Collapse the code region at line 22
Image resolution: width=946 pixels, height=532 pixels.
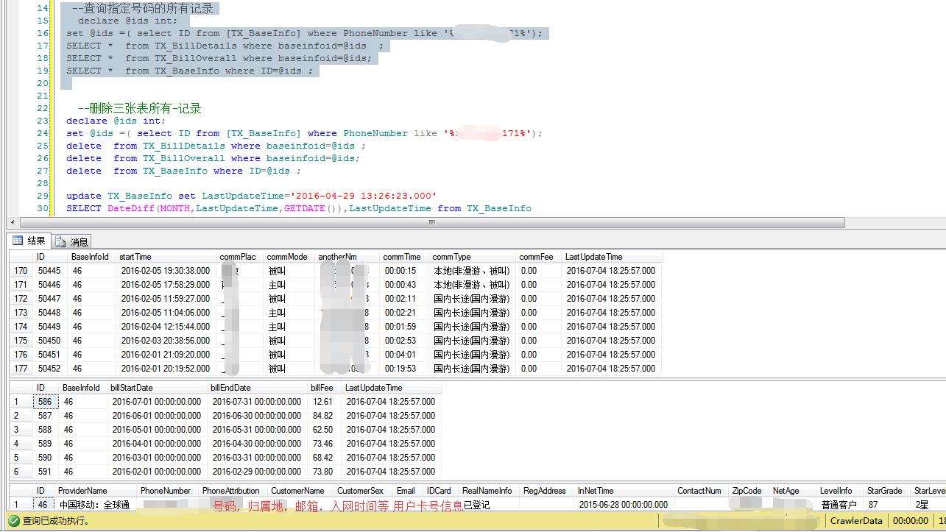tap(55, 108)
